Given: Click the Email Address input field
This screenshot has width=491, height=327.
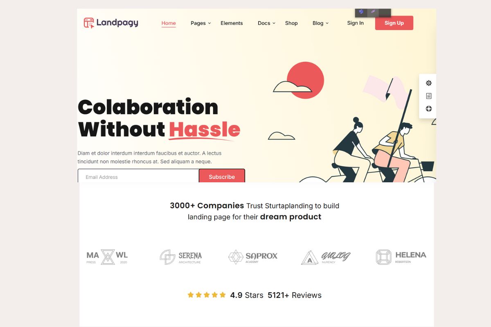Looking at the screenshot, I should click(x=138, y=176).
